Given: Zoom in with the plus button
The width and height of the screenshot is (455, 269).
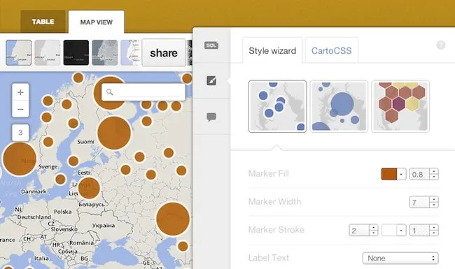Looking at the screenshot, I should pos(20,92).
